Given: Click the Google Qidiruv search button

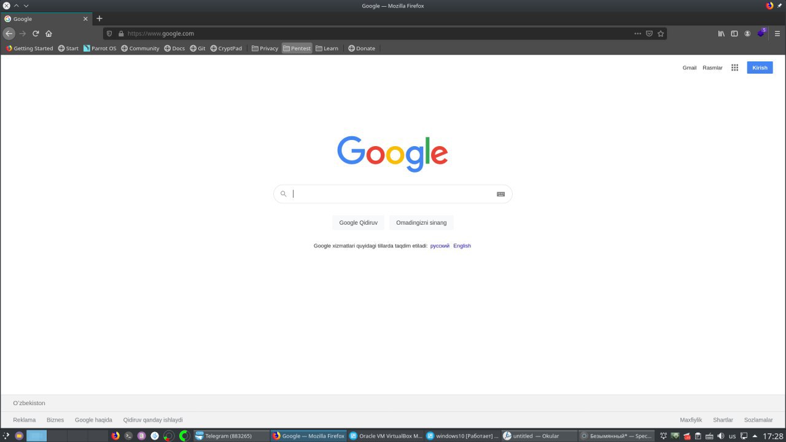Looking at the screenshot, I should click(x=359, y=222).
